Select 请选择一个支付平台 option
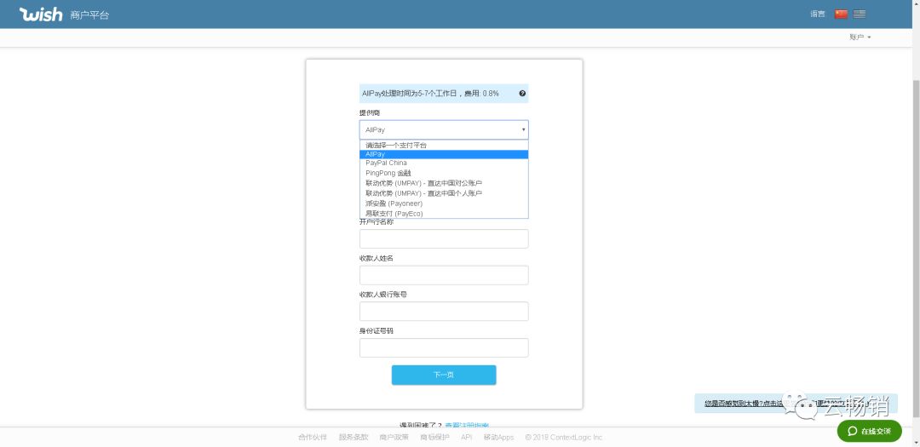This screenshot has width=920, height=447. click(x=444, y=145)
